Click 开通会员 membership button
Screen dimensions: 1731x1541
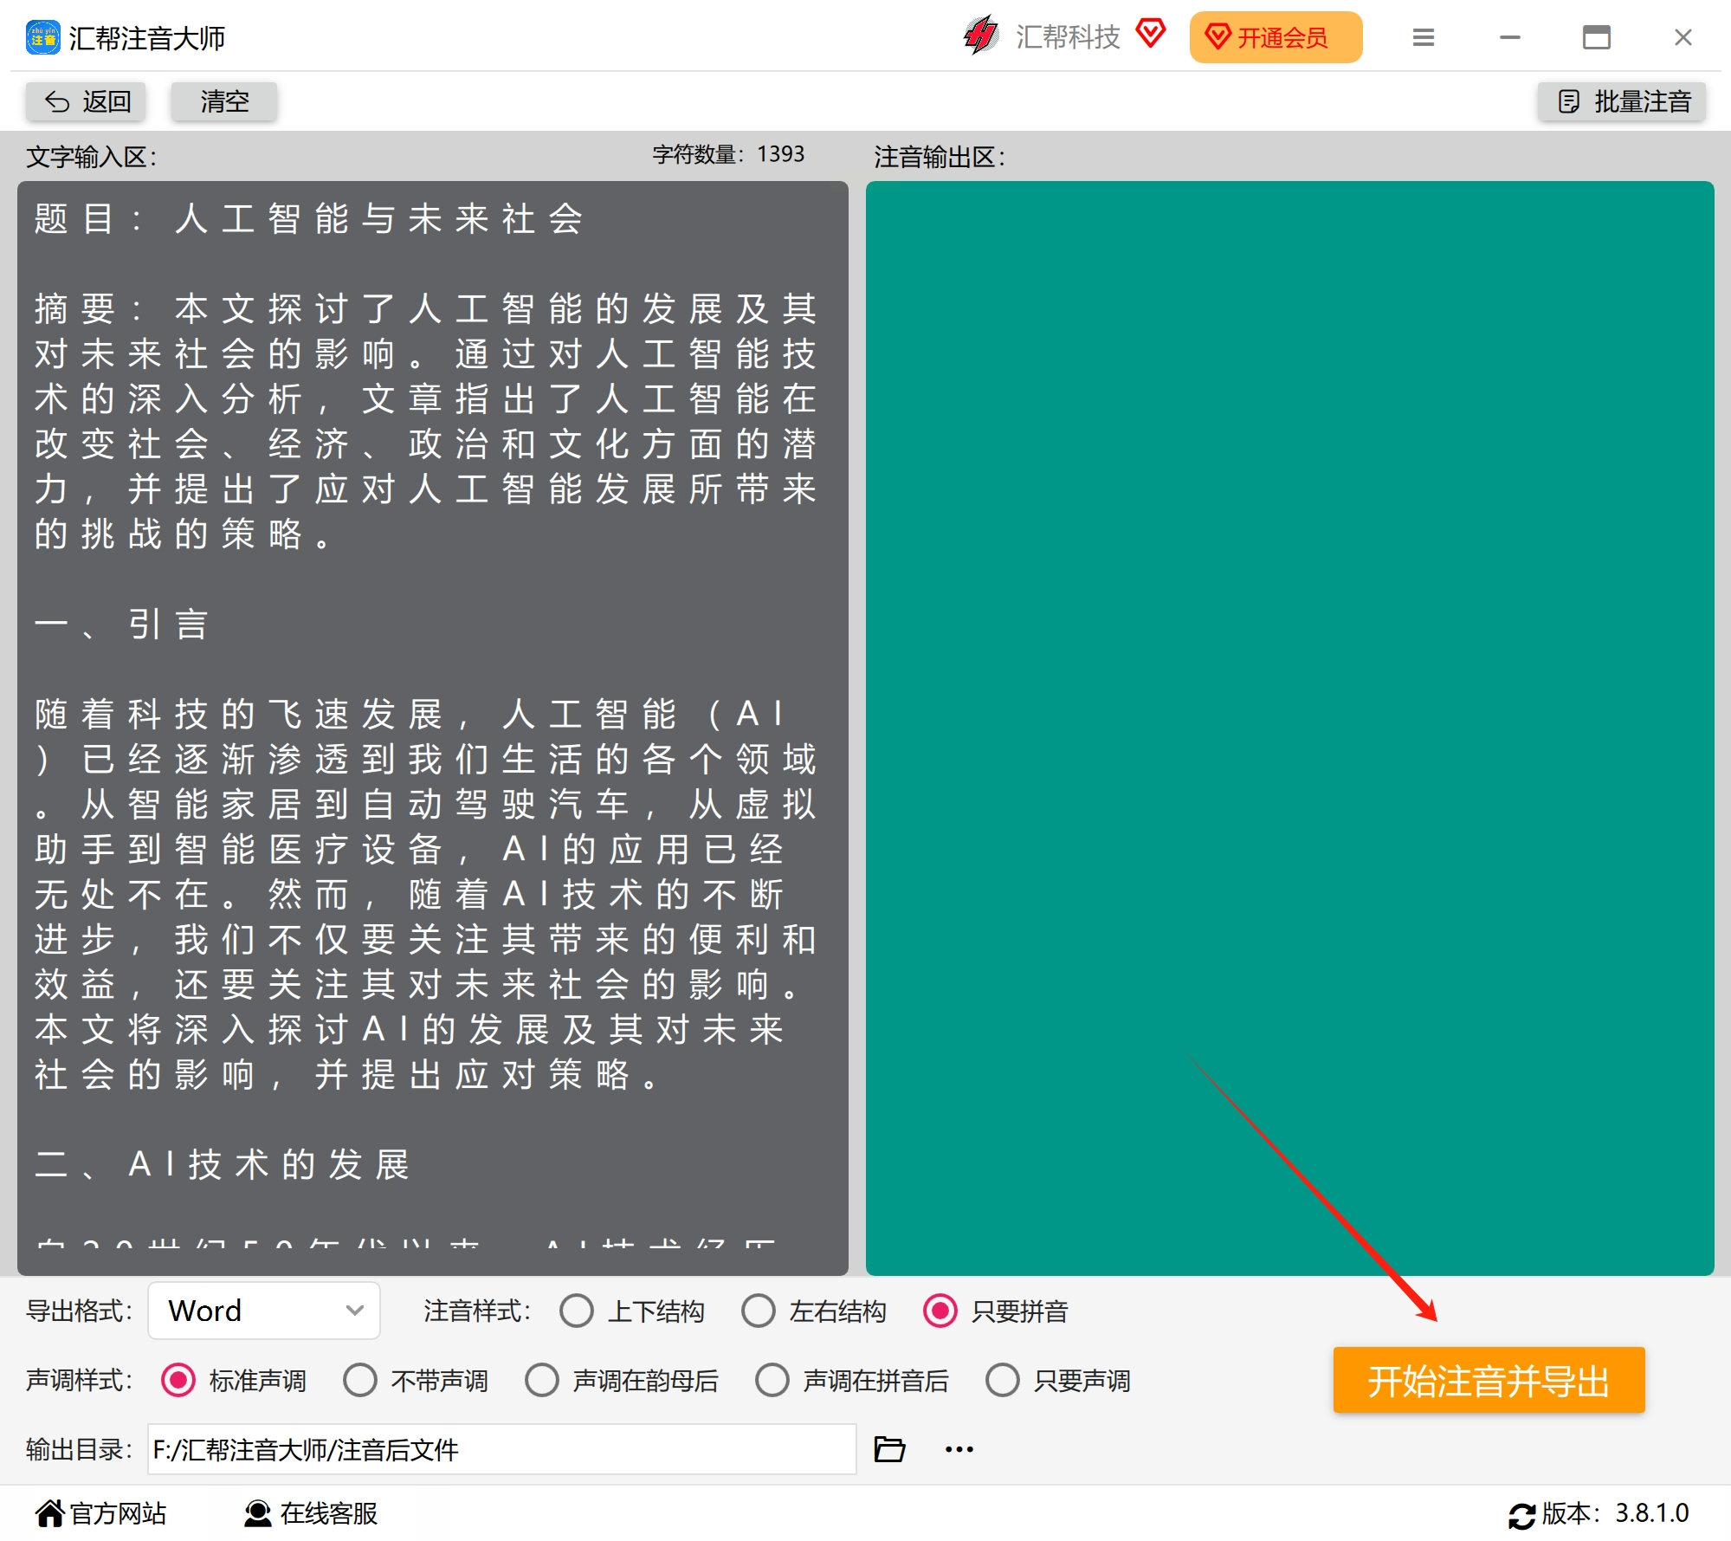pyautogui.click(x=1276, y=37)
